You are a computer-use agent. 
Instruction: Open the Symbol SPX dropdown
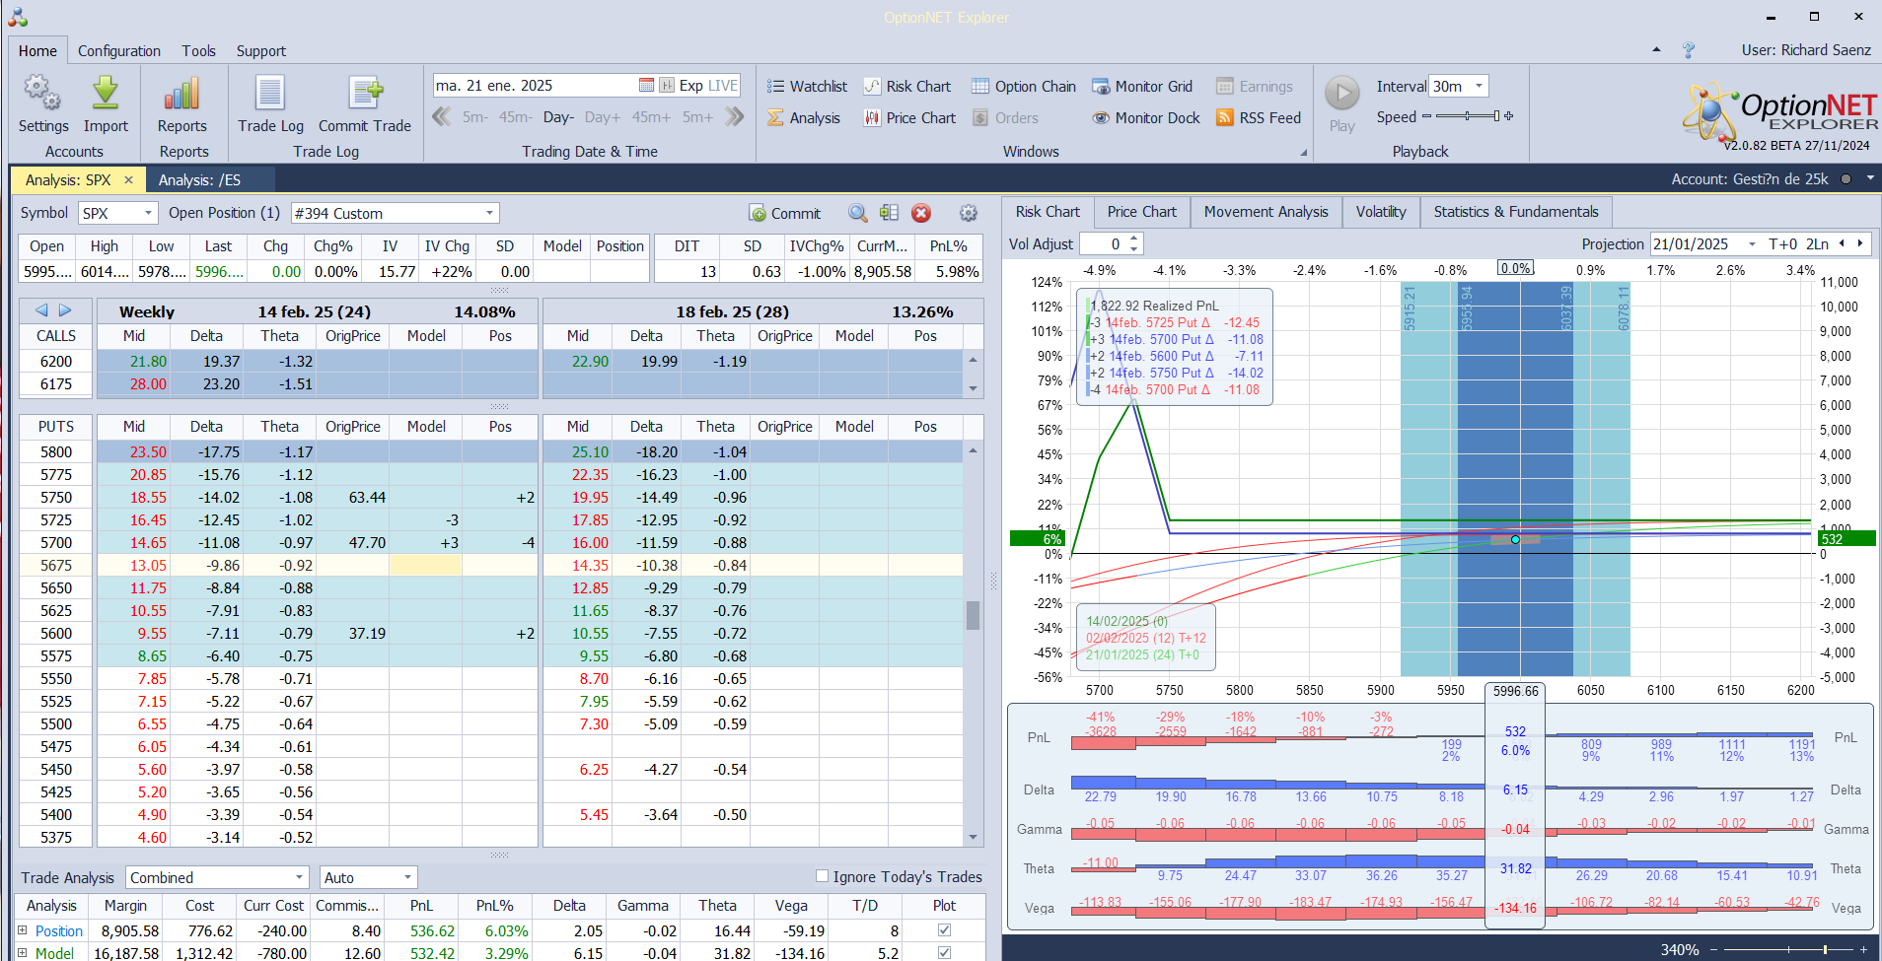148,213
